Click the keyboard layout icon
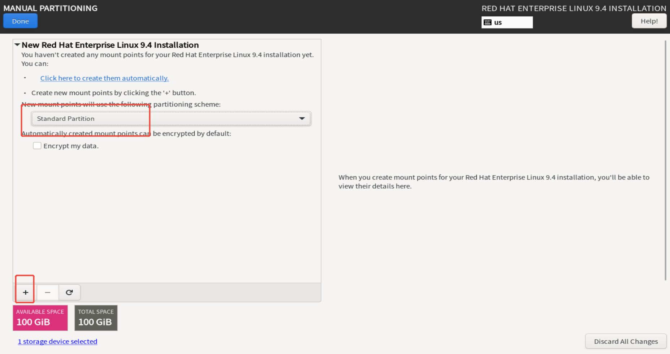The image size is (670, 354). (x=488, y=22)
